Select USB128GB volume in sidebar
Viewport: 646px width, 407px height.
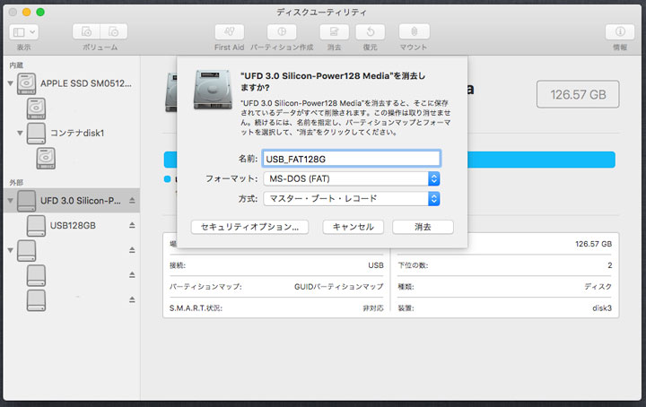coord(72,225)
